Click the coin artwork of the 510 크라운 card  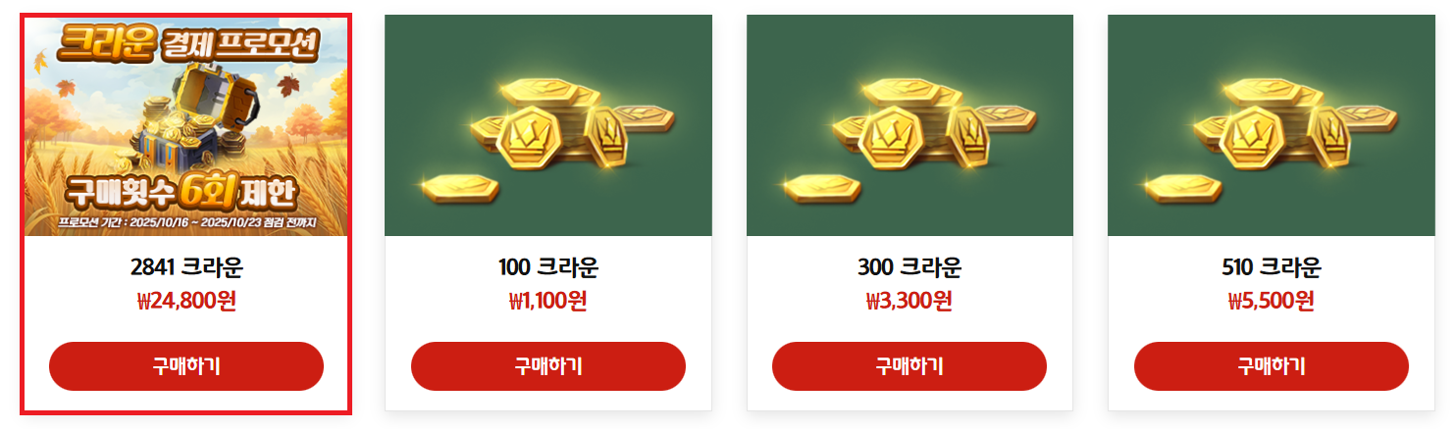(x=1271, y=125)
